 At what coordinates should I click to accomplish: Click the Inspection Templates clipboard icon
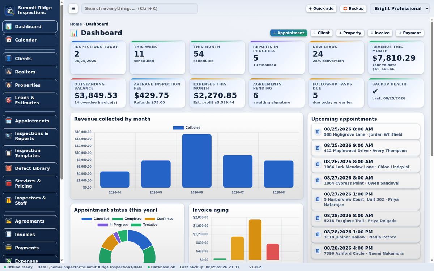click(9, 153)
